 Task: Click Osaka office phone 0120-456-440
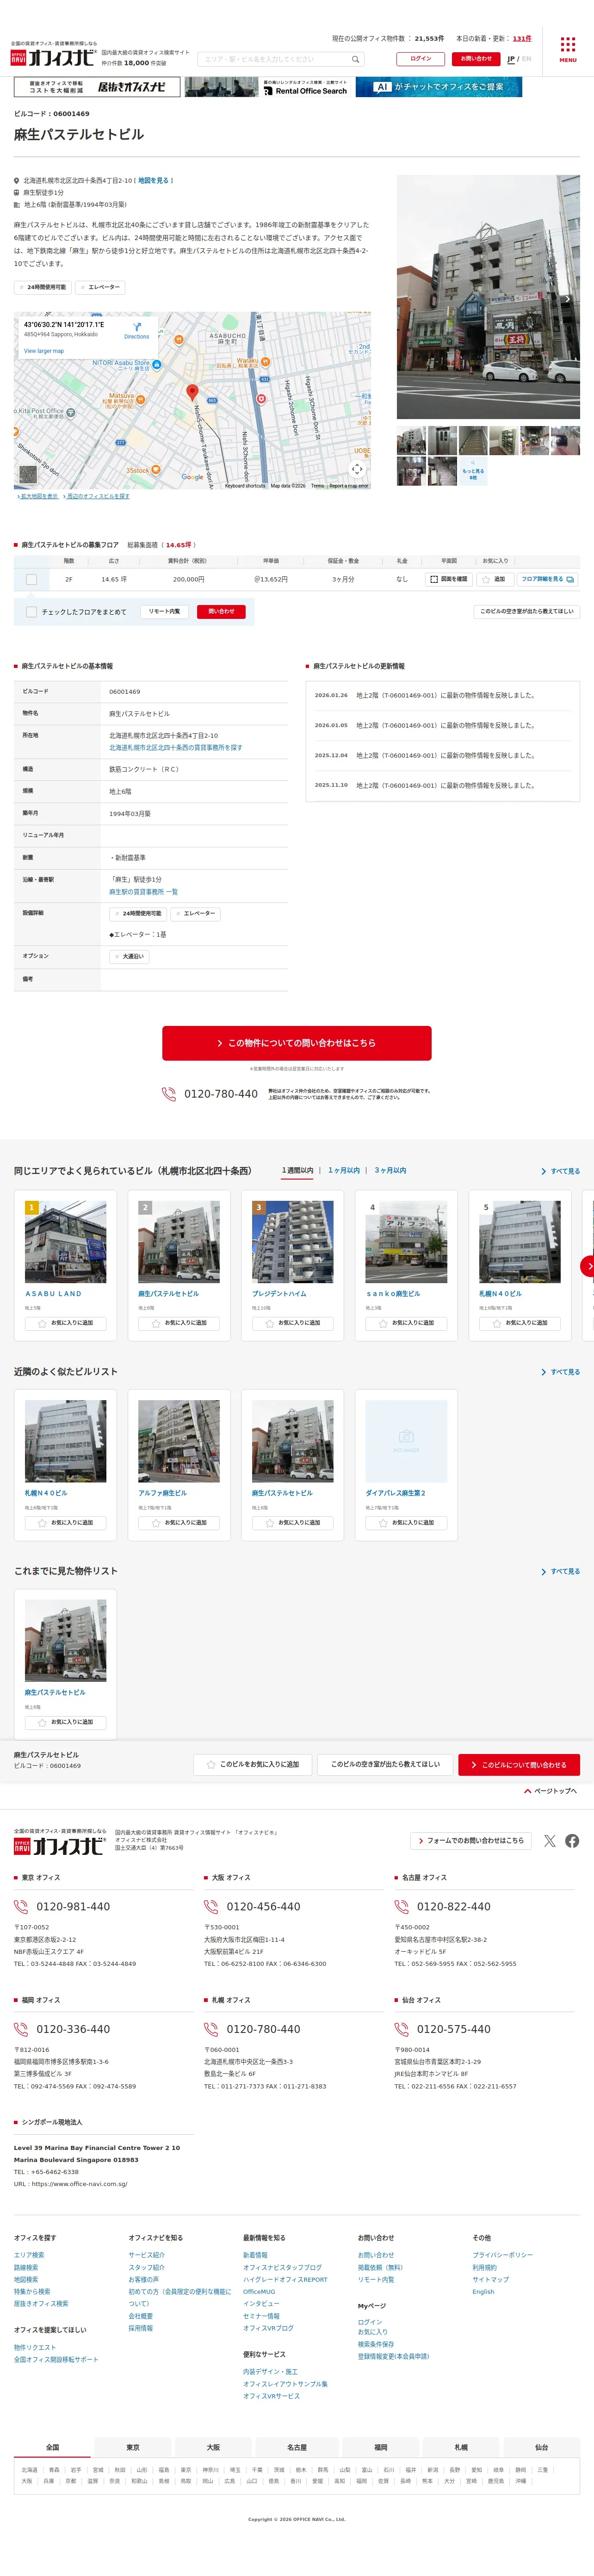point(263,1906)
